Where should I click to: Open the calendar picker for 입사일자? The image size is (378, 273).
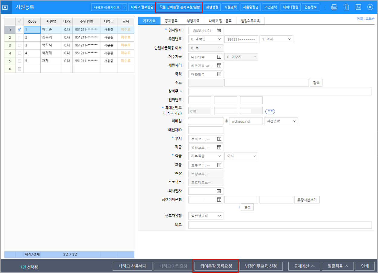point(219,31)
